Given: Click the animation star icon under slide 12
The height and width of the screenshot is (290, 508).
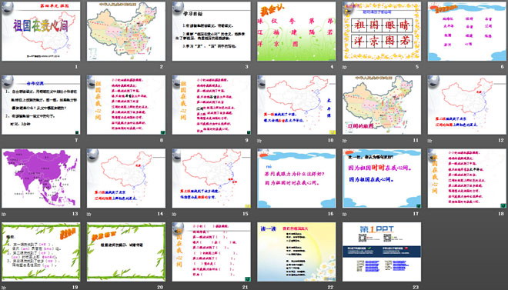Looking at the screenshot, I should 430,141.
